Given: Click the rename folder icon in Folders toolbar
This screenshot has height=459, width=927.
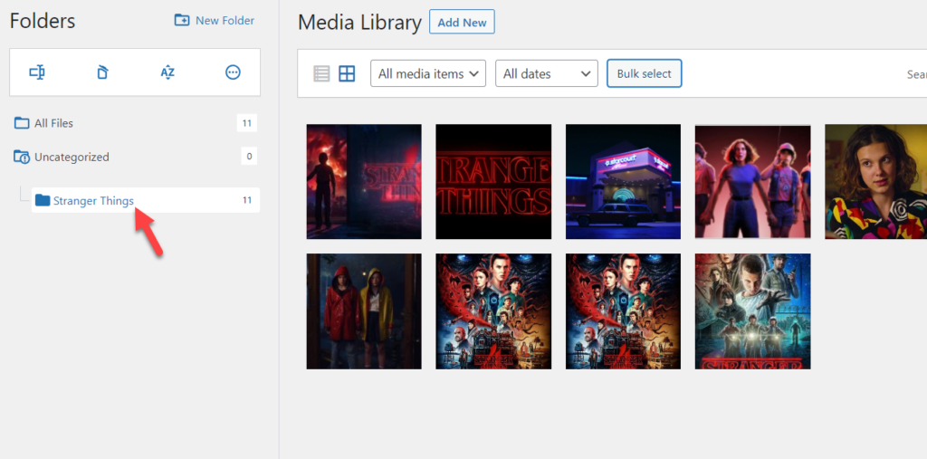Looking at the screenshot, I should tap(37, 72).
